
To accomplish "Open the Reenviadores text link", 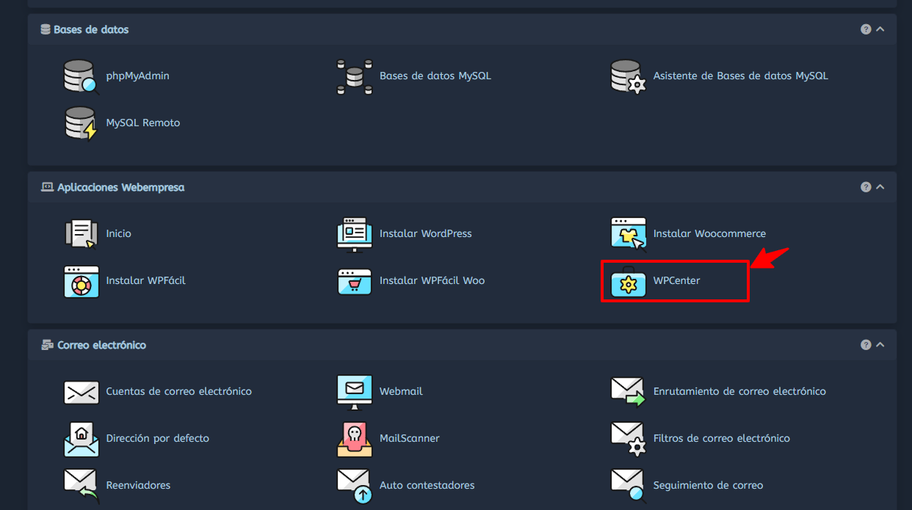I will click(x=138, y=486).
